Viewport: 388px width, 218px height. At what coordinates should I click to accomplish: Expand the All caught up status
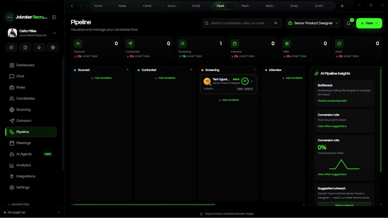tap(32, 212)
